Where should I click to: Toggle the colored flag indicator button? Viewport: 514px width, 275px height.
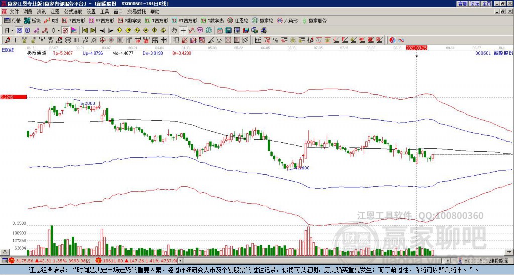click(74, 30)
